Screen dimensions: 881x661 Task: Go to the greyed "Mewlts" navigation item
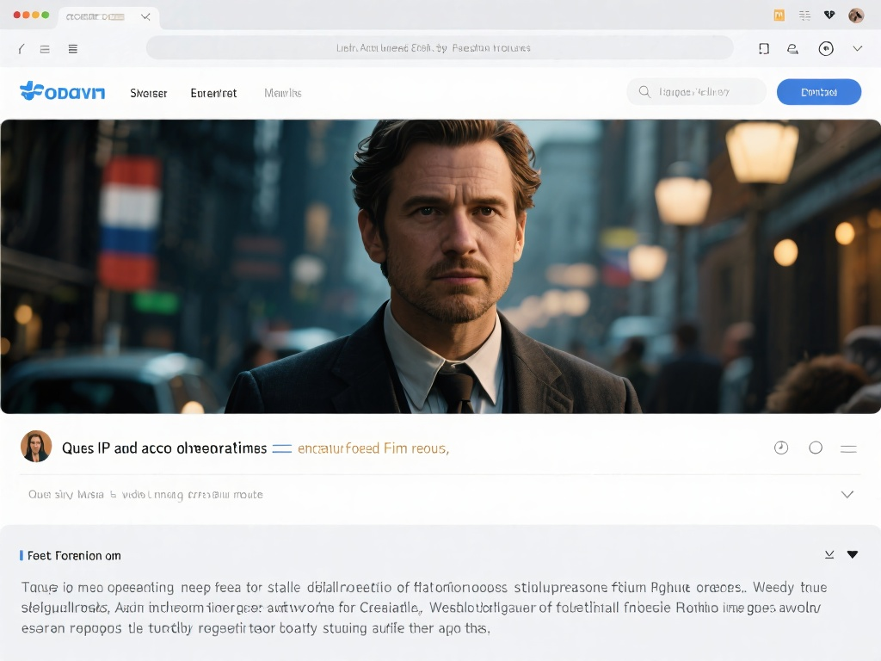282,93
